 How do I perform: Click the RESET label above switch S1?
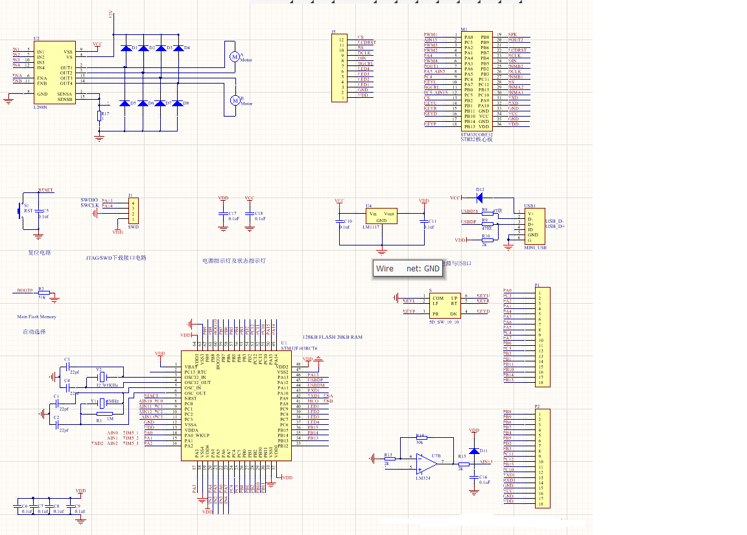[x=46, y=190]
